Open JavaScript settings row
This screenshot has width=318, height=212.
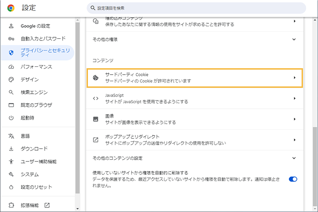(195, 99)
